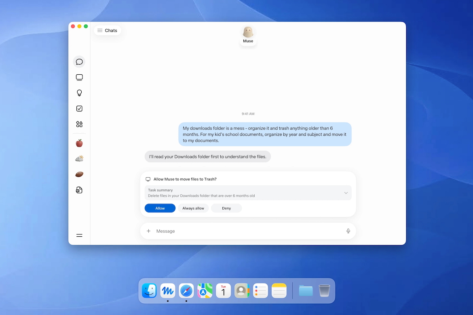
Task: Open Calendar from the Dock
Action: pos(224,291)
